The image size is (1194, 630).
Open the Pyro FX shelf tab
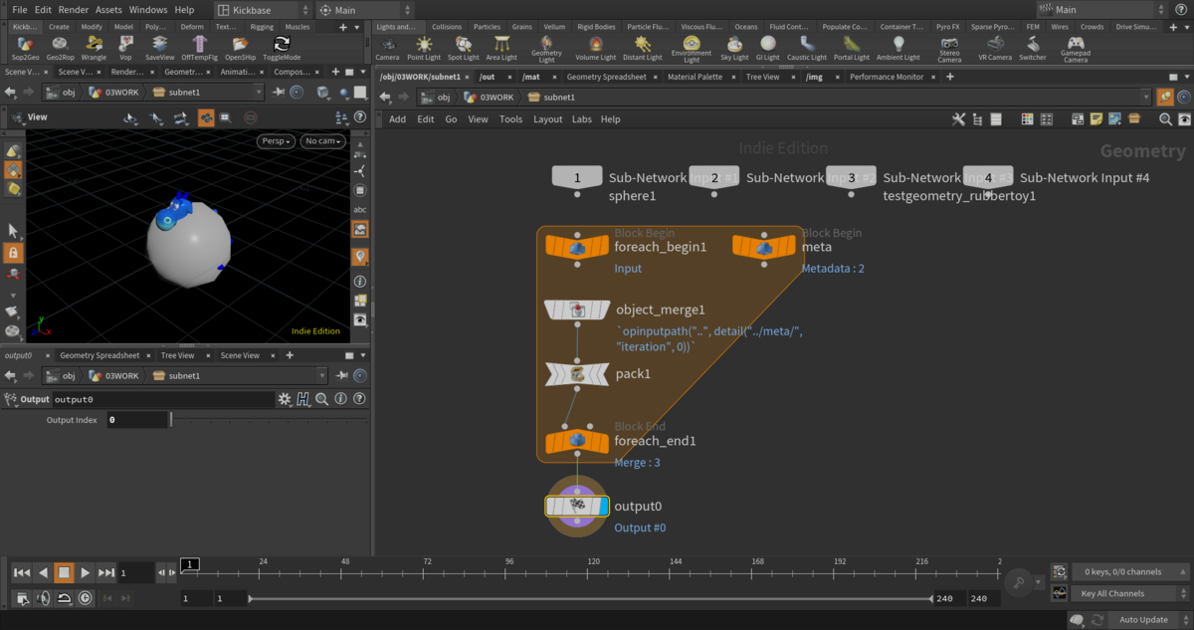(x=947, y=27)
